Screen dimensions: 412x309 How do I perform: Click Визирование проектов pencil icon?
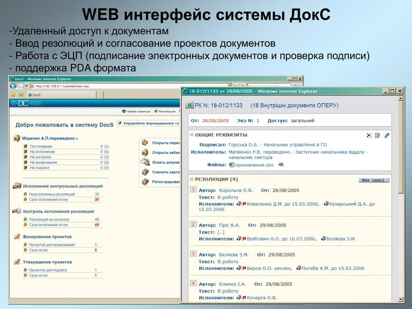tap(17, 236)
